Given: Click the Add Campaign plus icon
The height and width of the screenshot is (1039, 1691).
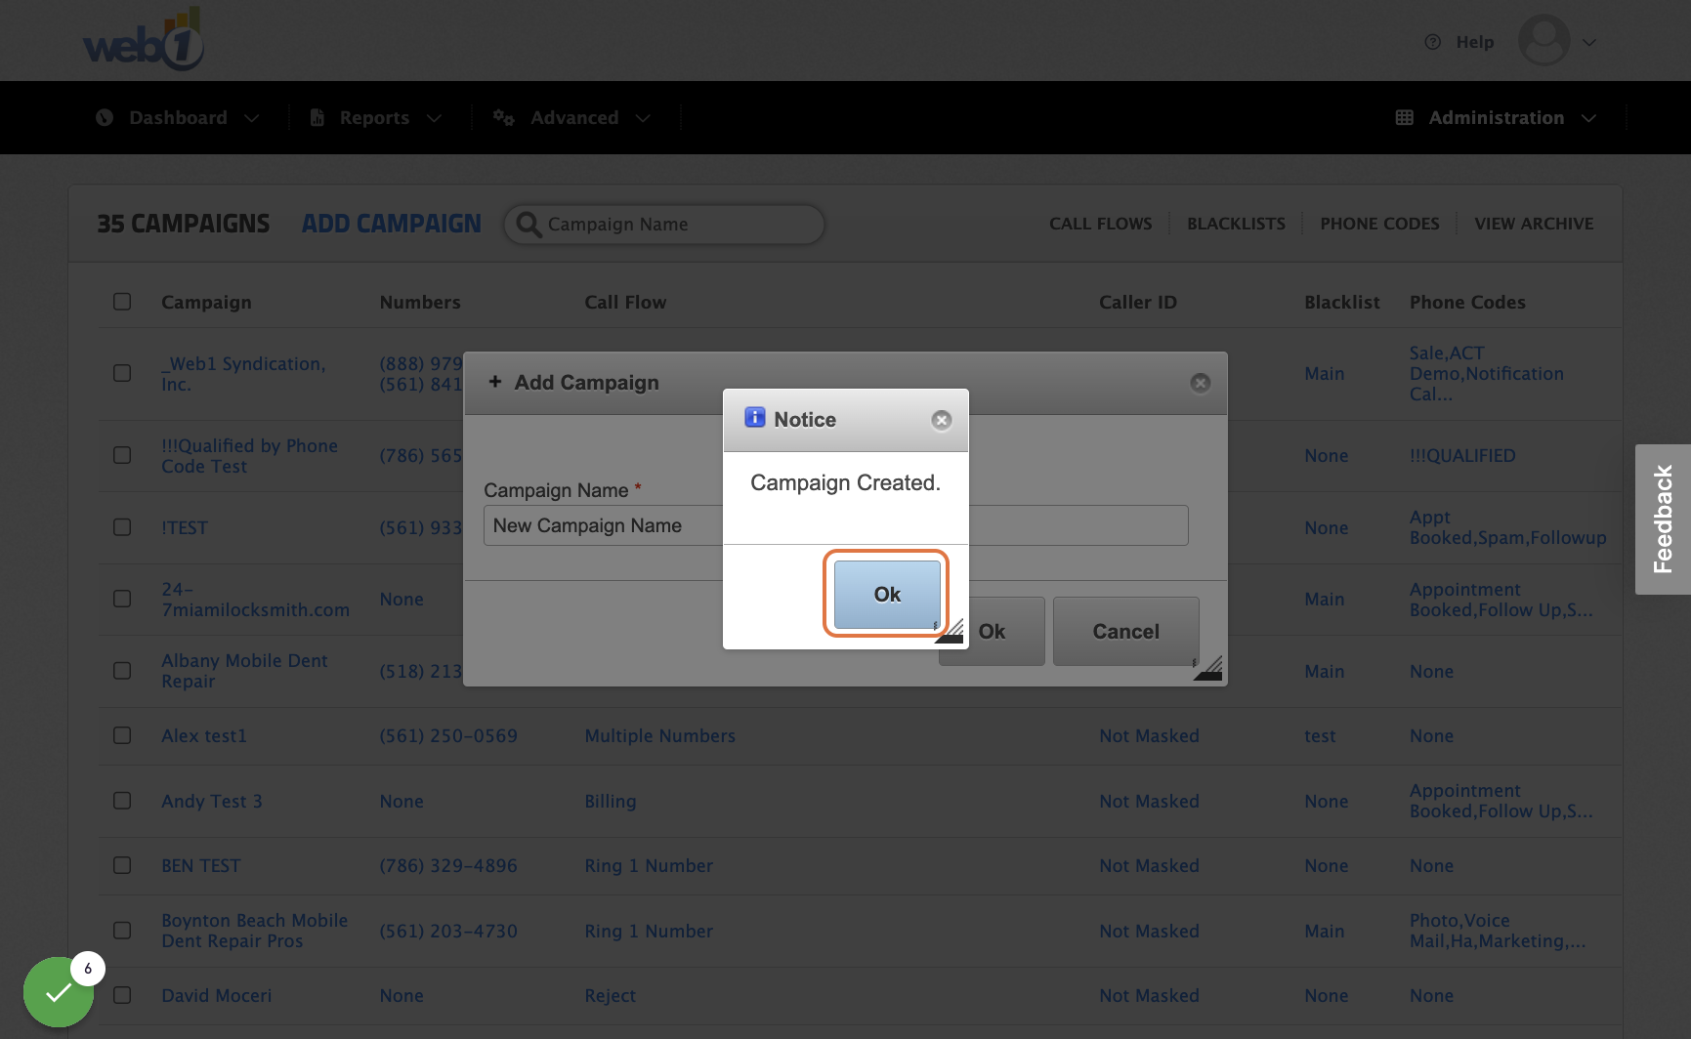Looking at the screenshot, I should pos(495,382).
